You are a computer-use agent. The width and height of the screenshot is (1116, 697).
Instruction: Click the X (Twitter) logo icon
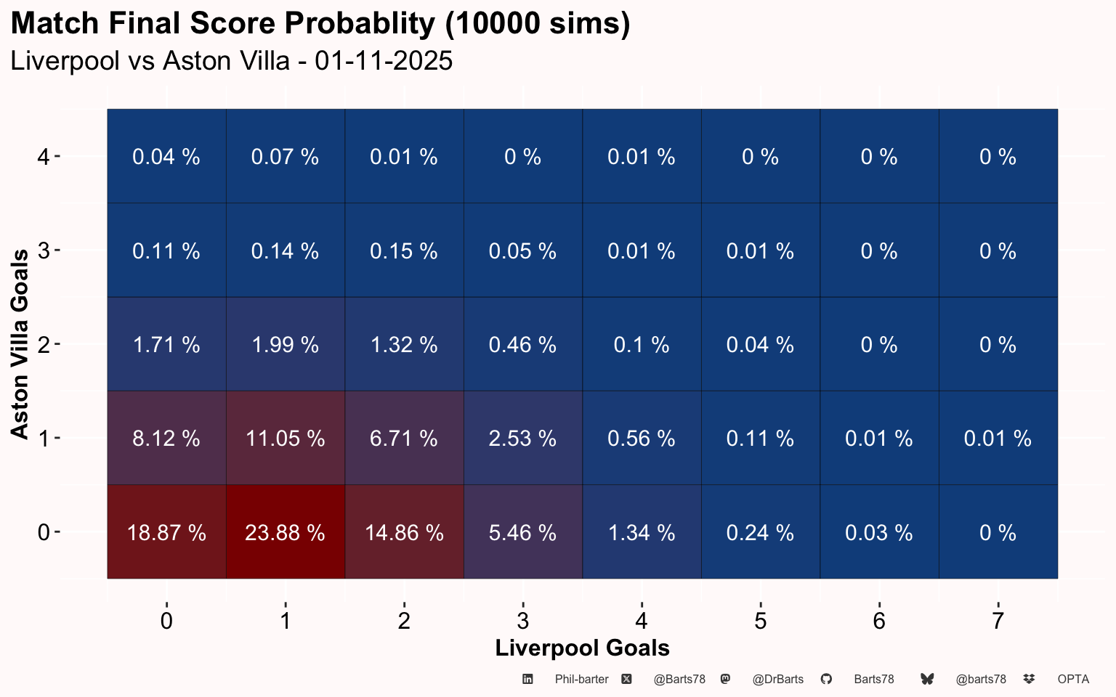click(626, 679)
